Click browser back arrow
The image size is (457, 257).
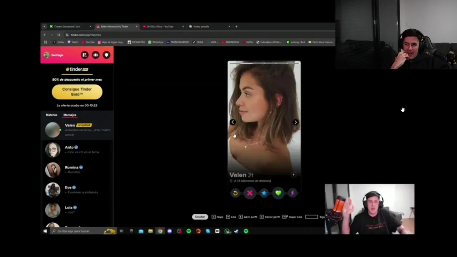45,35
